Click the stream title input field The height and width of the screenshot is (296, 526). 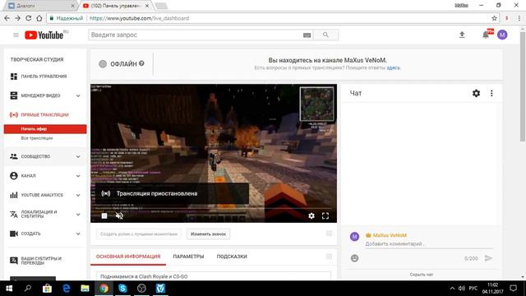pos(214,276)
